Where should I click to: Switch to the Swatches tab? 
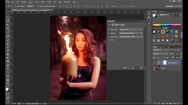(162, 12)
